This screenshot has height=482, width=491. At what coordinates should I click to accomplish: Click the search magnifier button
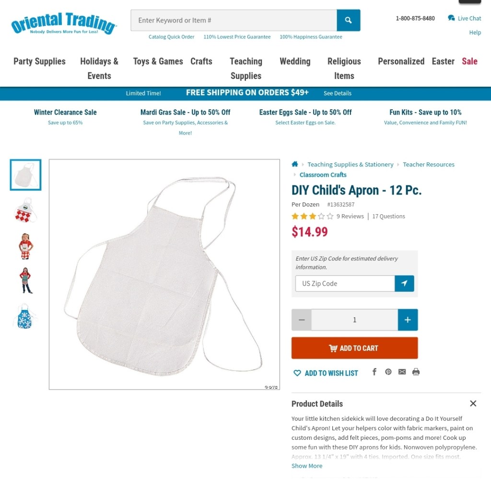pos(348,20)
